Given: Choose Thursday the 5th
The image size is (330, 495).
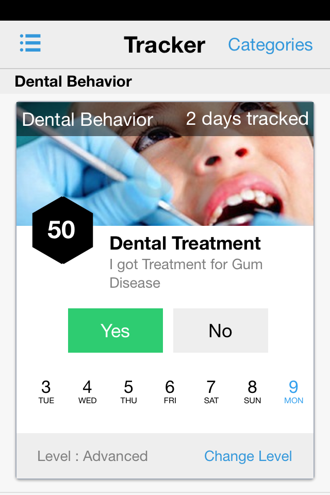Looking at the screenshot, I should tap(128, 391).
